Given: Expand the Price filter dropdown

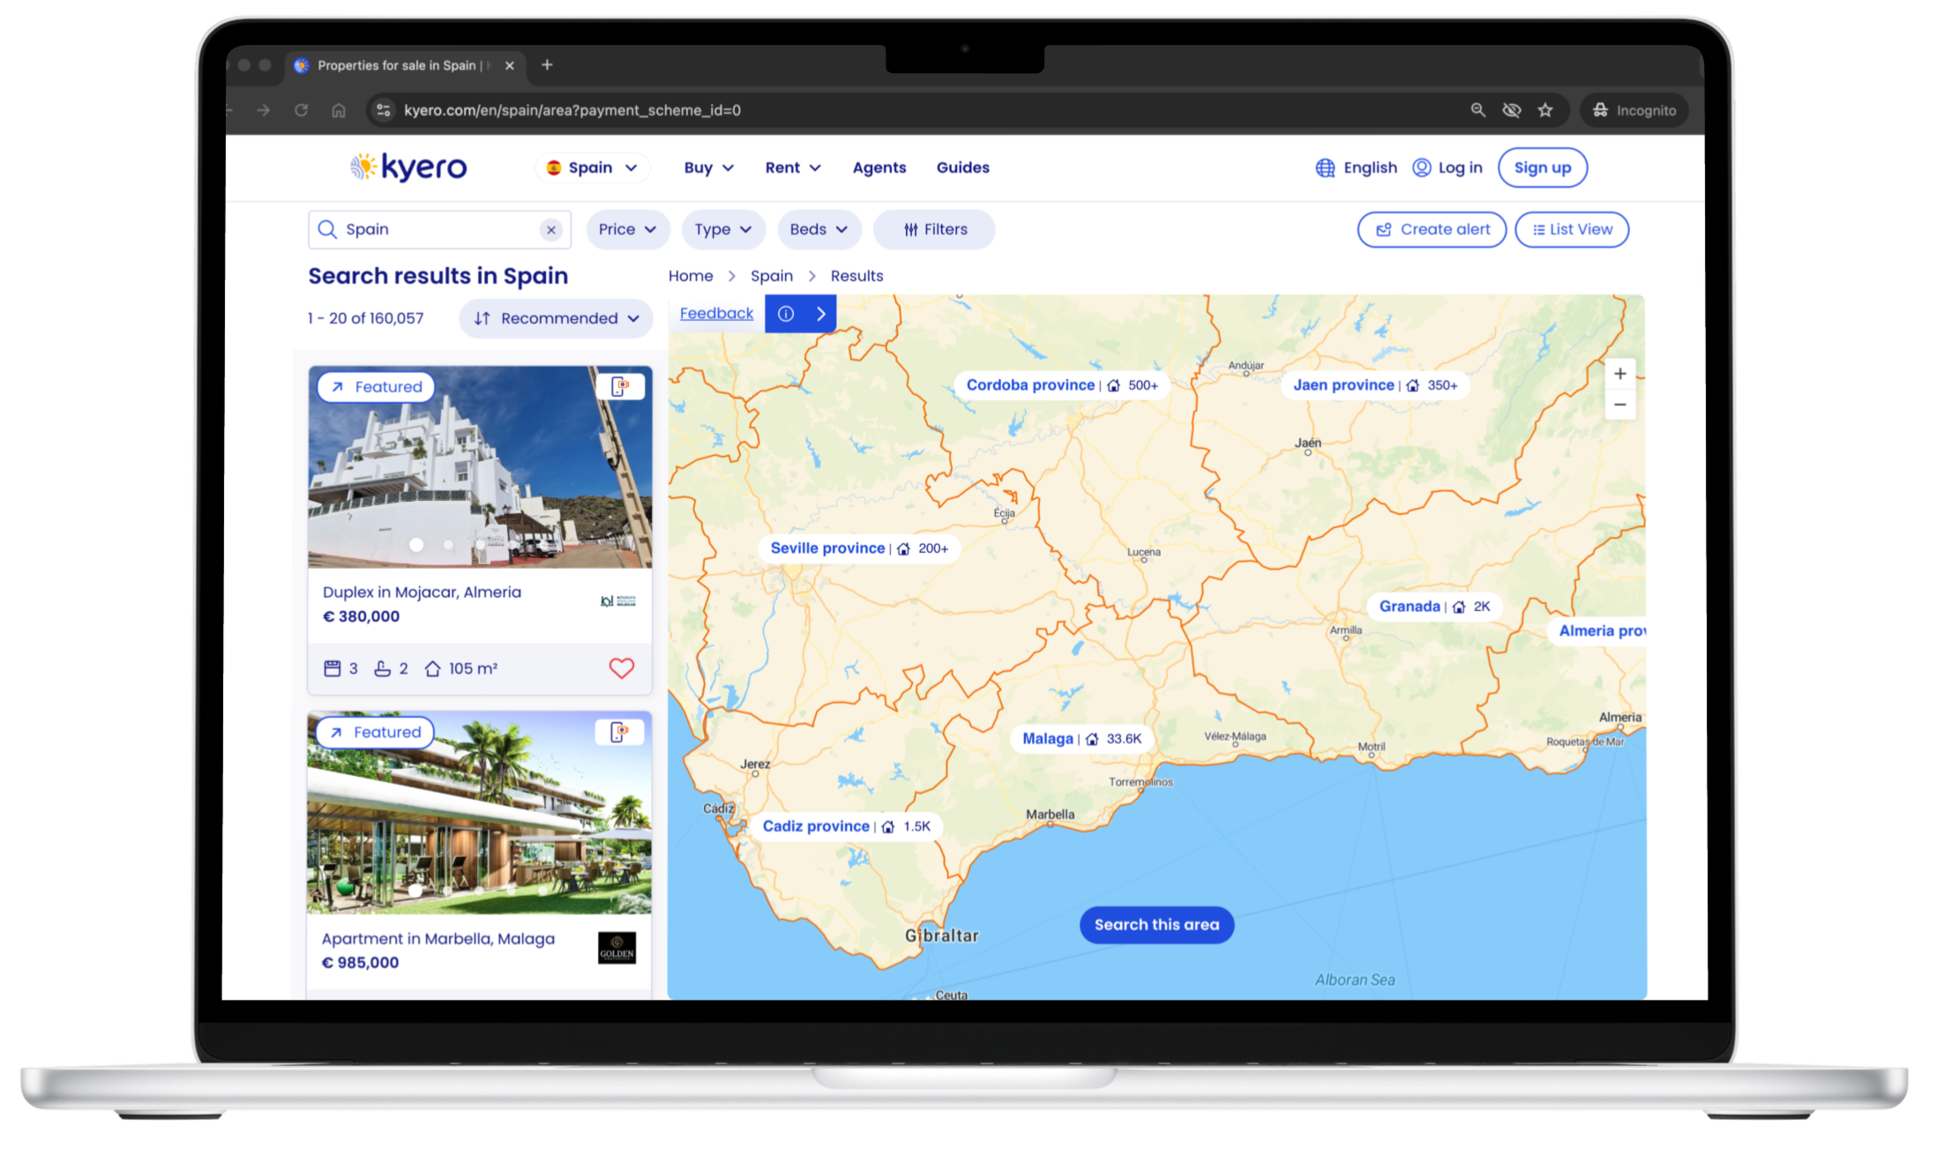Looking at the screenshot, I should tap(627, 229).
